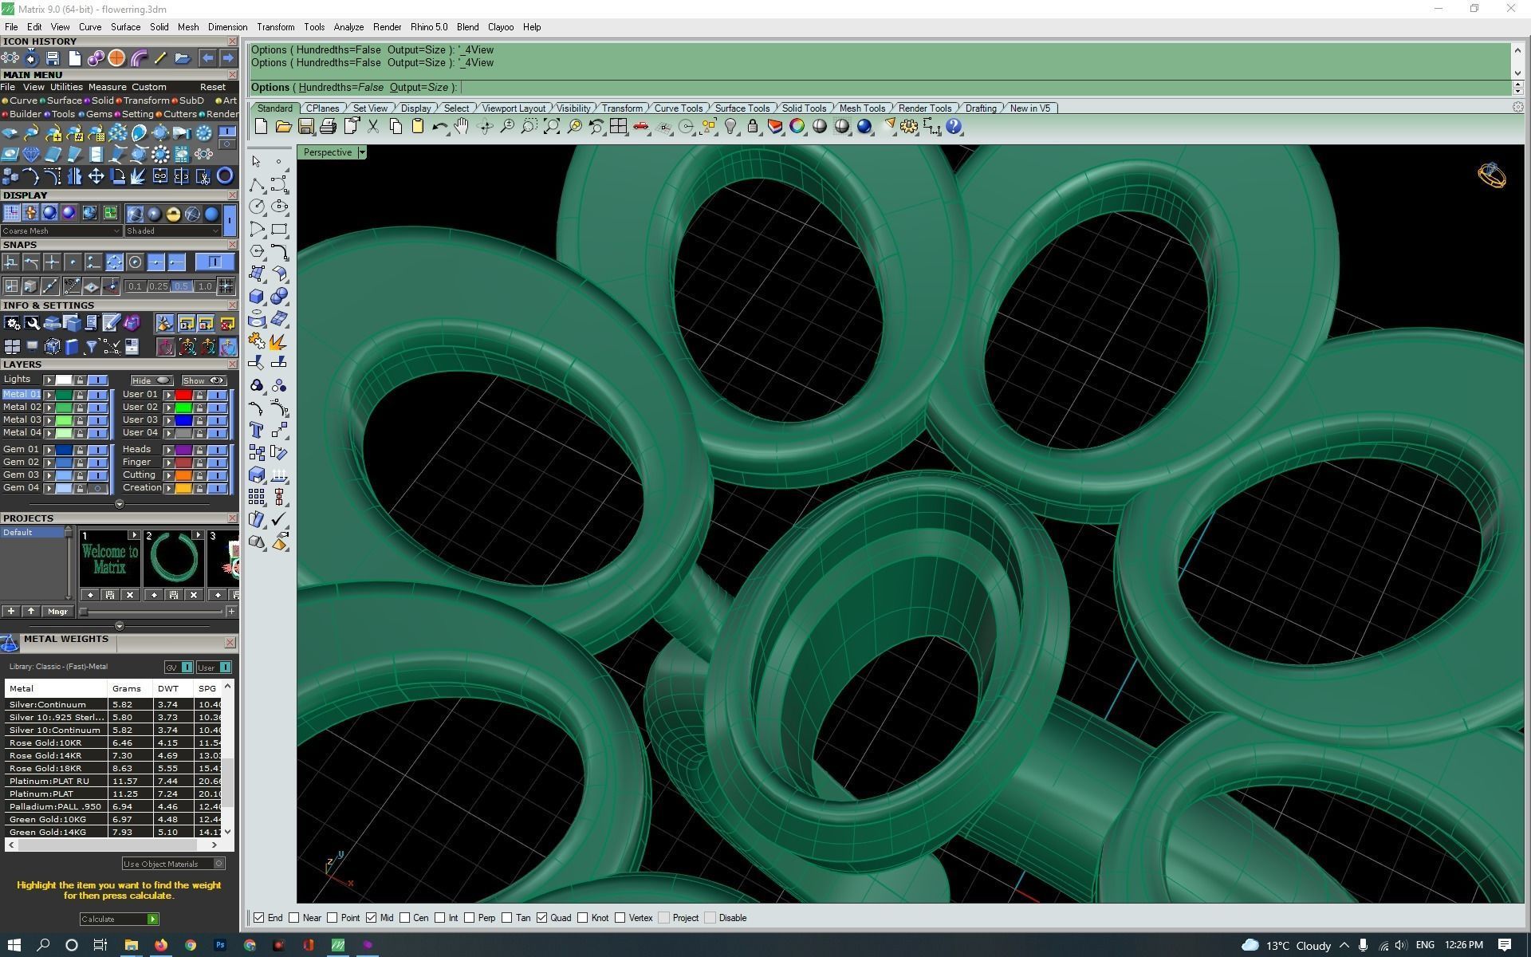Click the light bulb Hide objects icon
Image resolution: width=1531 pixels, height=957 pixels.
(730, 127)
